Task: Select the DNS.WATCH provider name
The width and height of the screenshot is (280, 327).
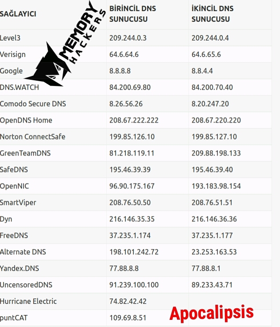Action: coord(20,87)
